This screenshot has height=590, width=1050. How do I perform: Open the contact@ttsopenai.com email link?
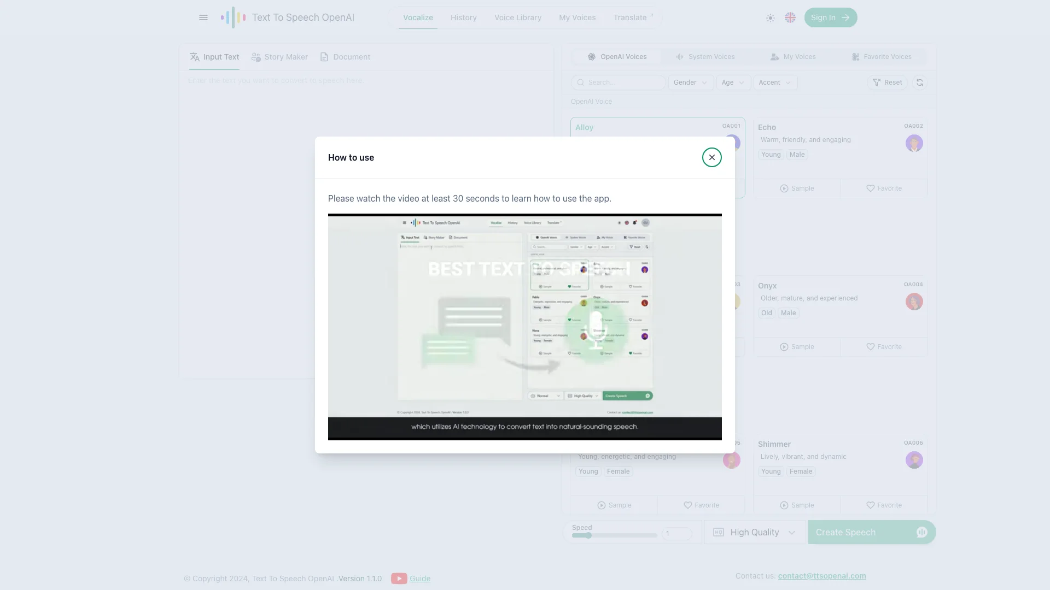(822, 576)
